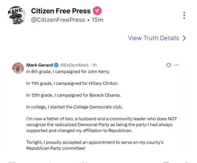Click the slashed-circle Grok icon
Viewport: 197px width, 163px height.
(169, 65)
